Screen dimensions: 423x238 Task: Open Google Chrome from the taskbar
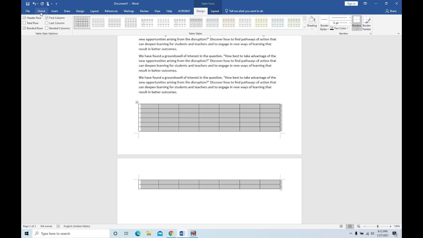171,233
